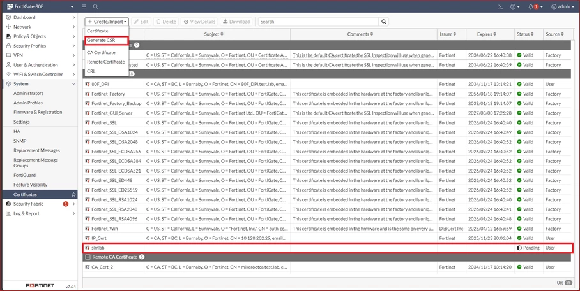
Task: Click Valid status icon for Fortinet_Factory_Backup
Action: (519, 103)
